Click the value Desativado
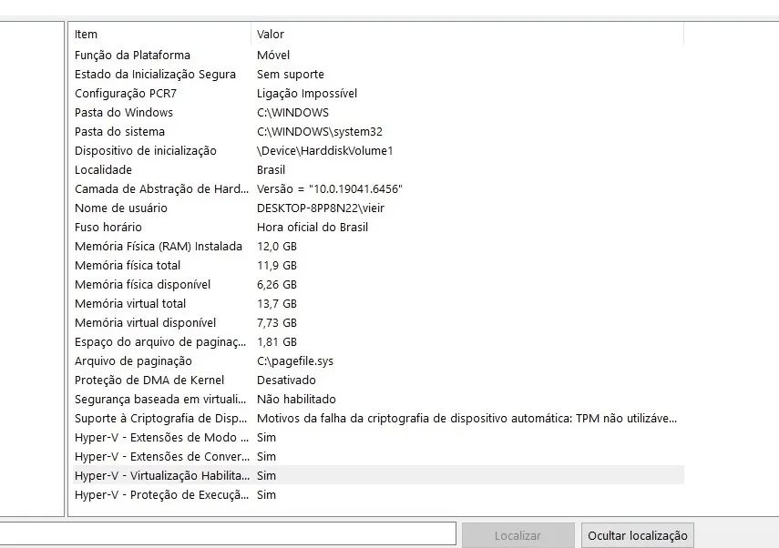Screen dimensions: 779x548 pos(286,381)
